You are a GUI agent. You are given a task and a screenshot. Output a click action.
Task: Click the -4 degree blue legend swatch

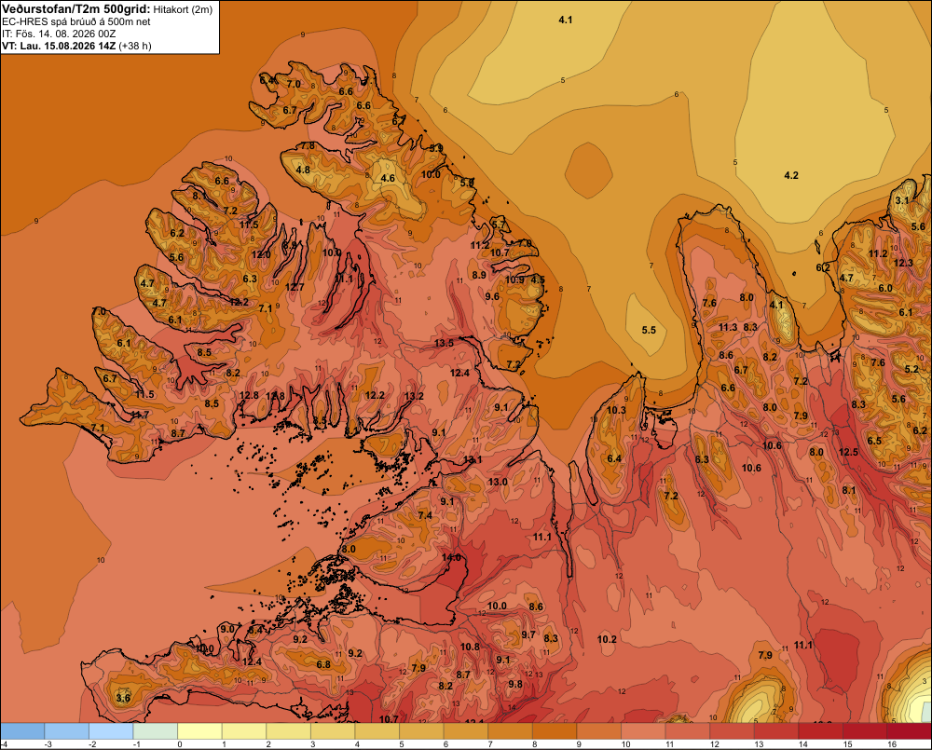(x=22, y=731)
